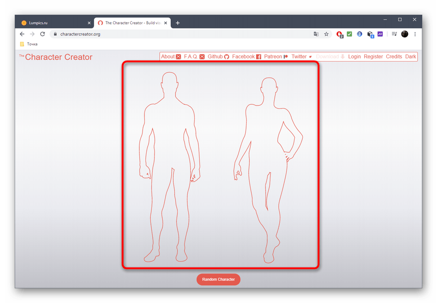The height and width of the screenshot is (303, 437).
Task: Open the Chrome profile avatar menu
Action: tap(405, 34)
